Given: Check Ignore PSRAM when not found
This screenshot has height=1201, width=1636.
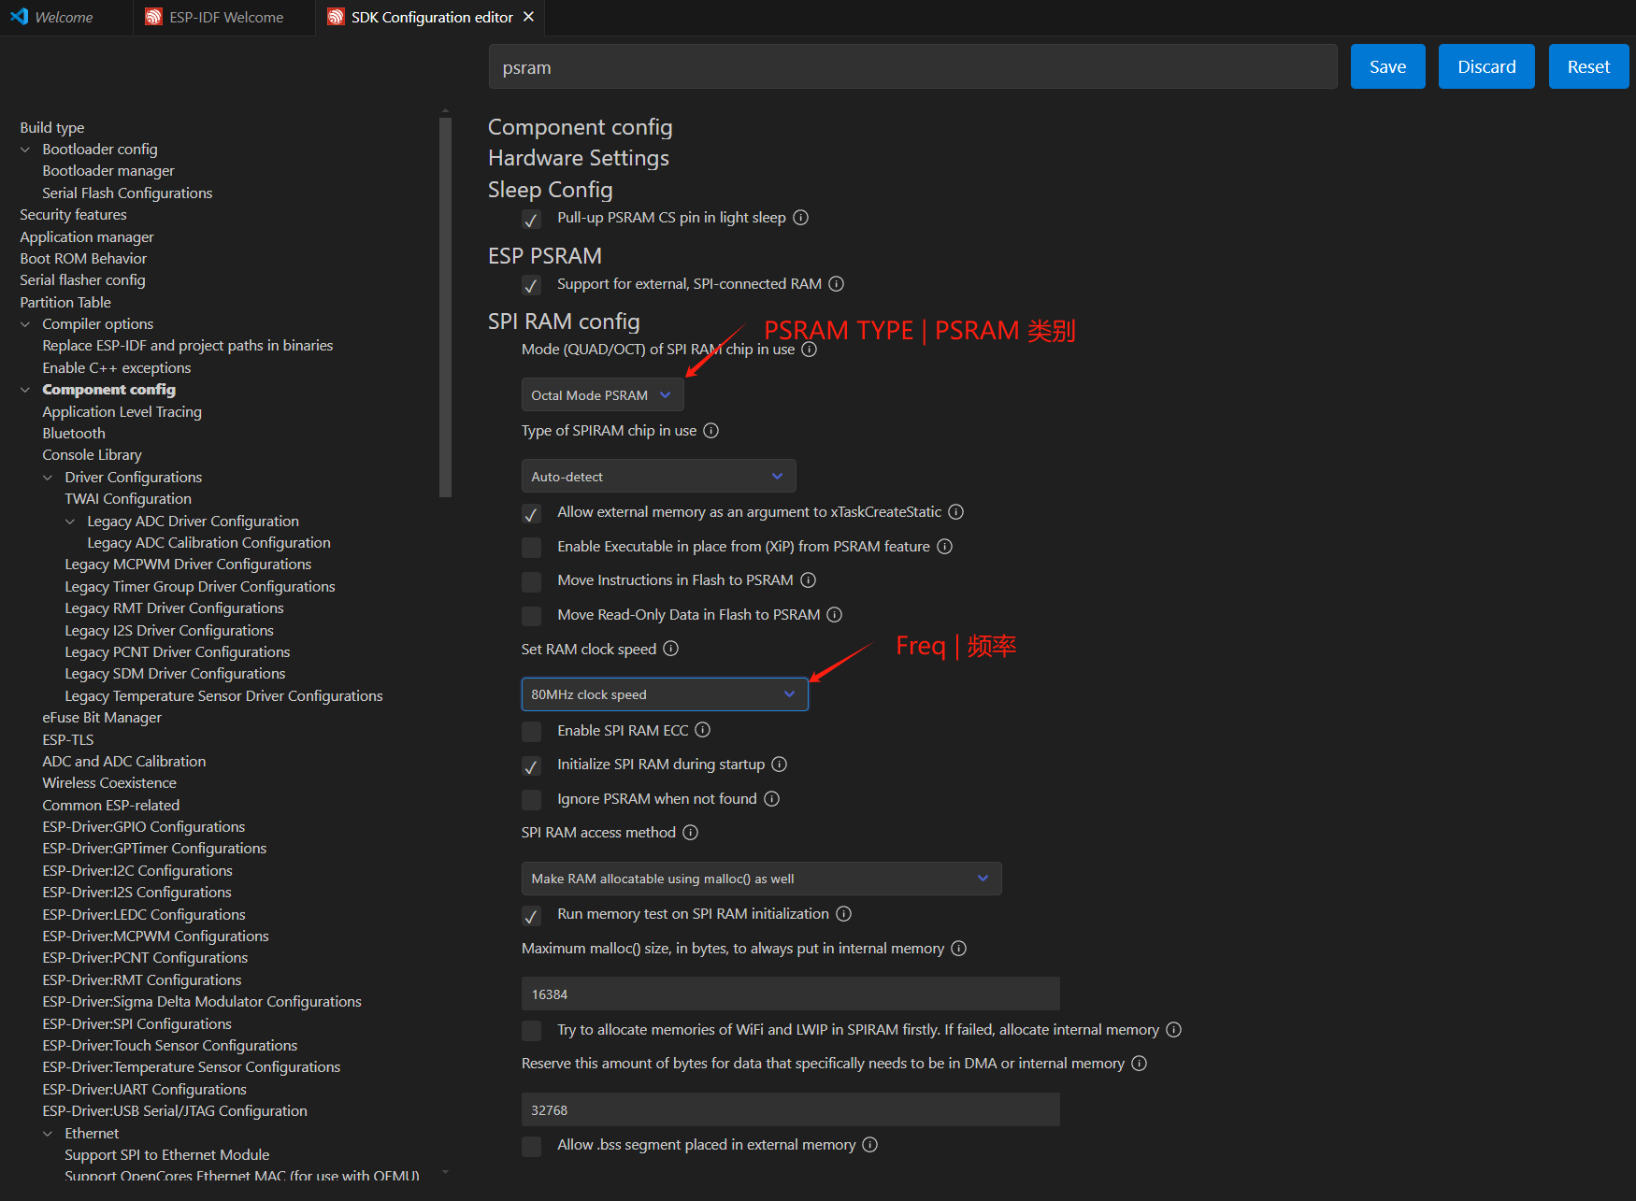Looking at the screenshot, I should (x=531, y=799).
